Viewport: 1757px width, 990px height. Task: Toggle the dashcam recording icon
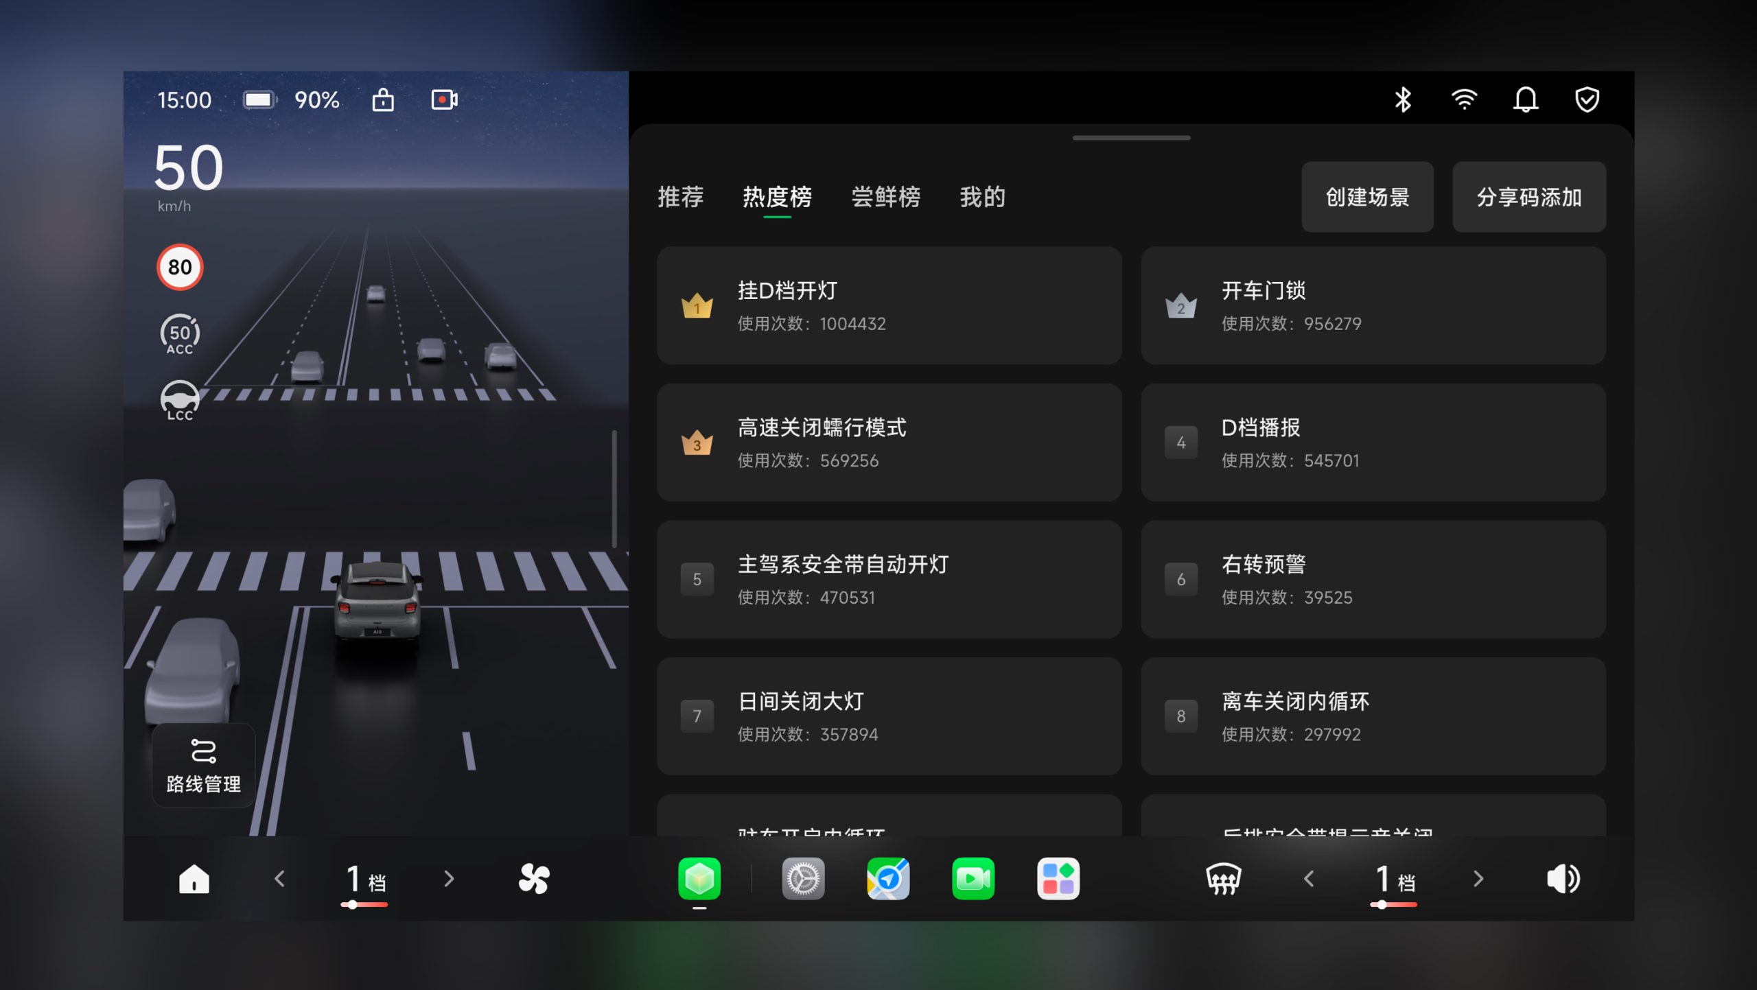(x=444, y=100)
